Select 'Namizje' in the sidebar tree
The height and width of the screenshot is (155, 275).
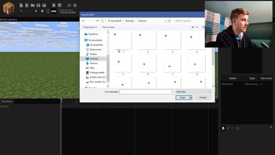point(93,59)
